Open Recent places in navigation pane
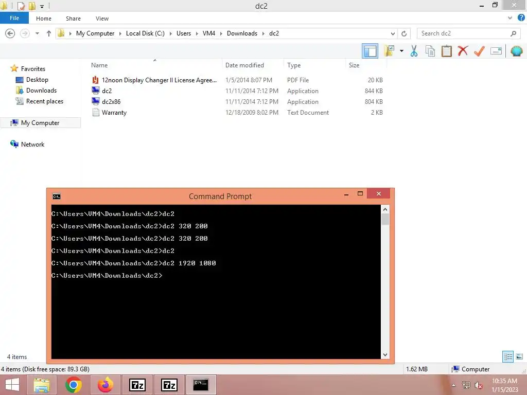Screen dimensions: 527x395 (x=45, y=101)
